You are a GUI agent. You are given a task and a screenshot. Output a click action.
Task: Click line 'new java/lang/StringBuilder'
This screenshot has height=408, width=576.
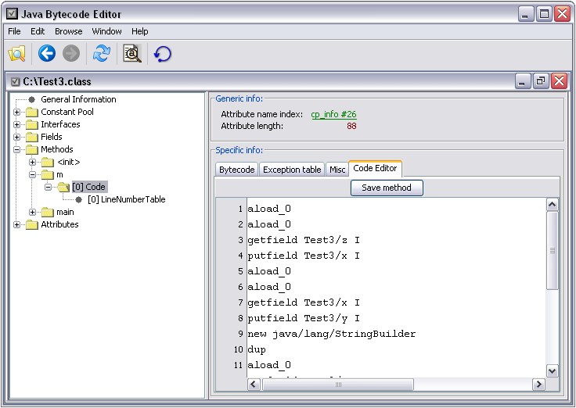tap(331, 334)
